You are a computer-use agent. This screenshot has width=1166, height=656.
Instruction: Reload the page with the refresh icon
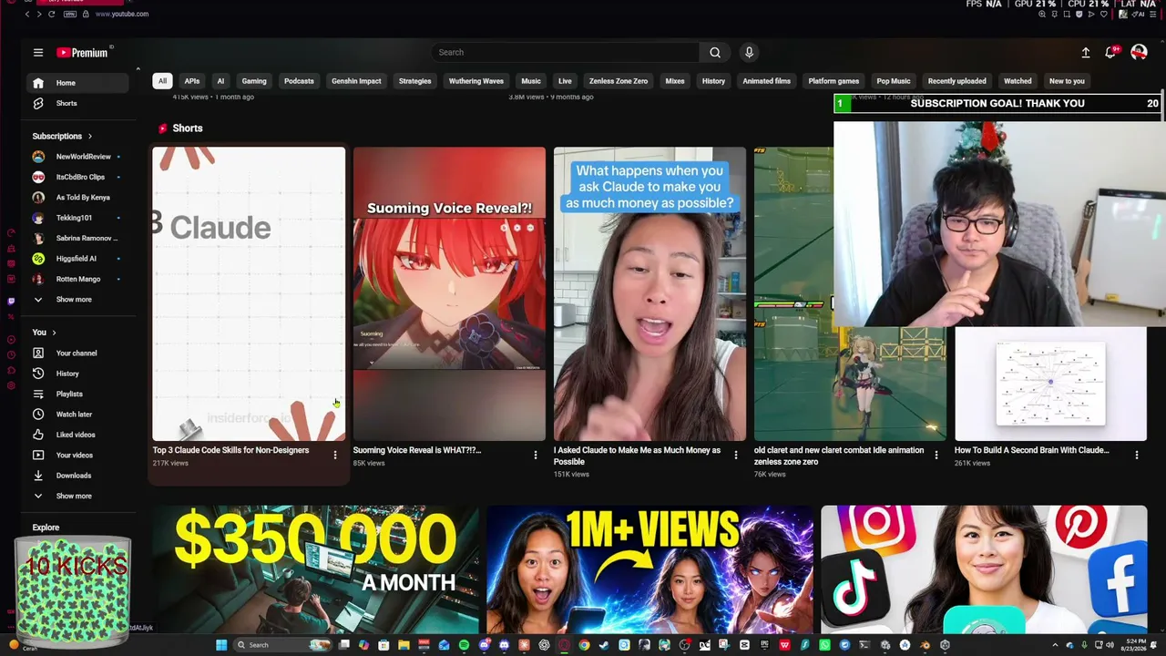[51, 14]
